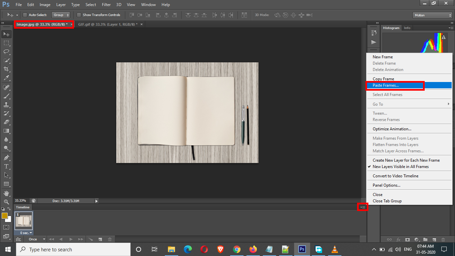
Task: Choose the Hand tool
Action: [x=6, y=193]
